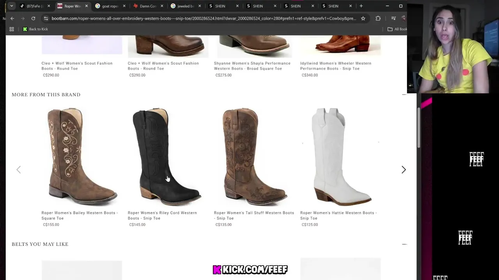Show previous products in the brand carousel

[x=18, y=170]
